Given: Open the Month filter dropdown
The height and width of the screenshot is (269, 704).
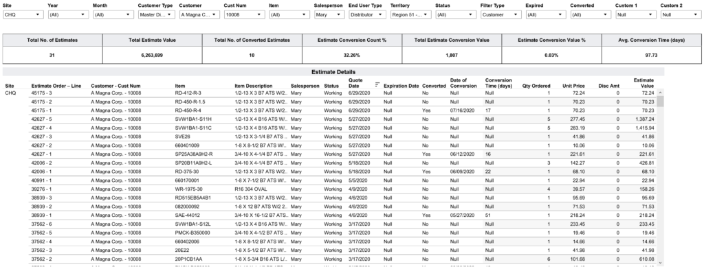Looking at the screenshot, I should tap(113, 15).
